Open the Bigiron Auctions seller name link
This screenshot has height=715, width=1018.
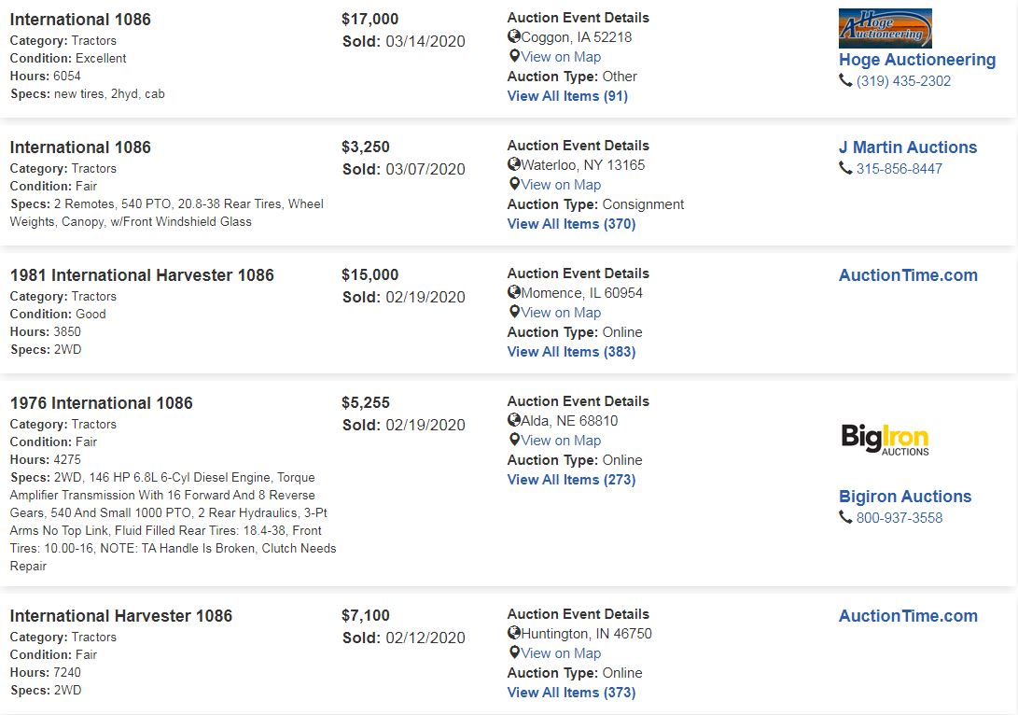click(x=905, y=497)
